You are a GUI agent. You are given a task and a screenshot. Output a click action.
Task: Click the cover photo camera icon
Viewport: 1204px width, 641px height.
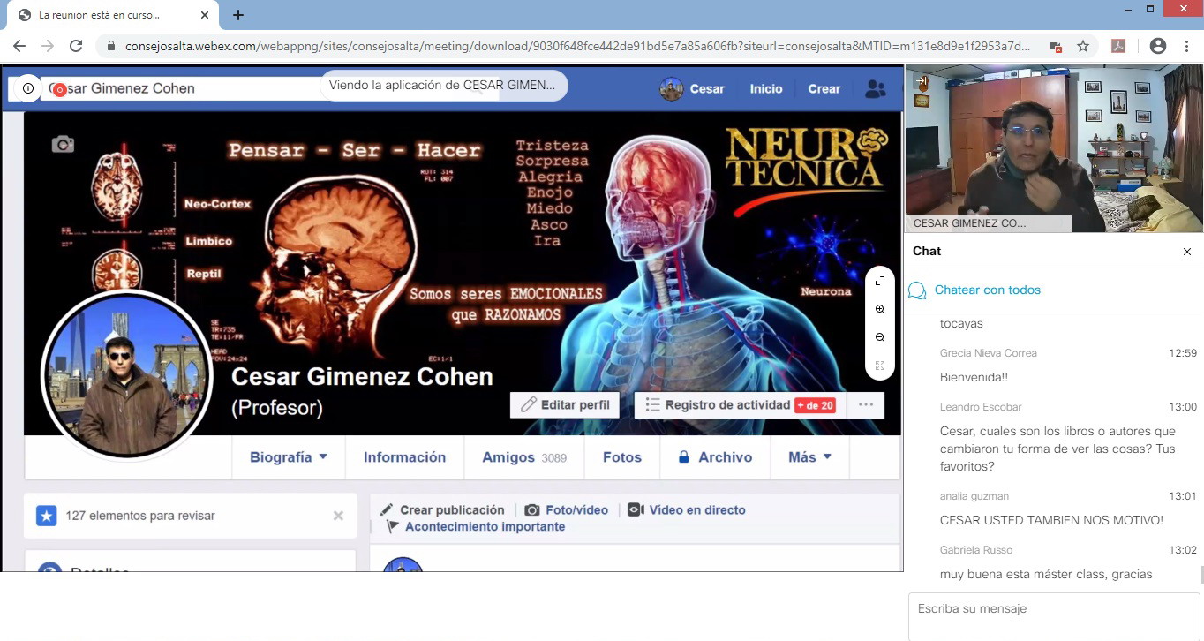[63, 144]
